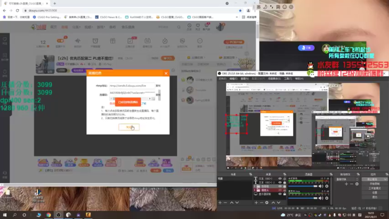Expand the bookmarks bar overflow chevron
Image resolution: width=389 pixels, height=219 pixels.
[237, 17]
